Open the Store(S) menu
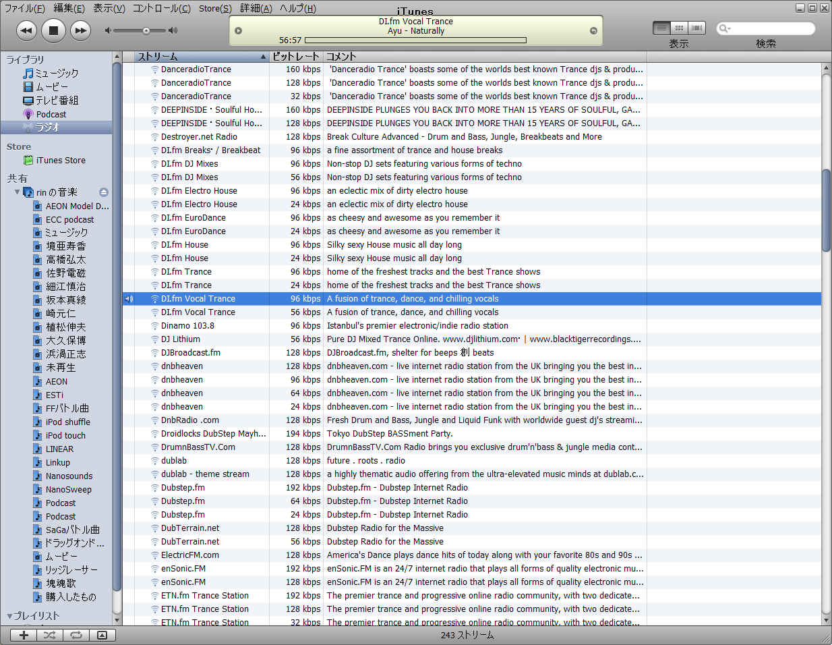 pyautogui.click(x=215, y=8)
